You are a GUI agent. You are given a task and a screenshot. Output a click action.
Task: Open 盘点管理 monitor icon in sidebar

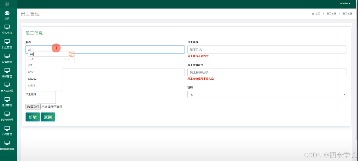click(7, 99)
